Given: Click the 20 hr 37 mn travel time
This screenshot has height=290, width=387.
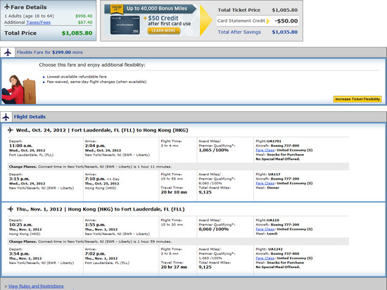Looking at the screenshot, I should (x=174, y=267).
